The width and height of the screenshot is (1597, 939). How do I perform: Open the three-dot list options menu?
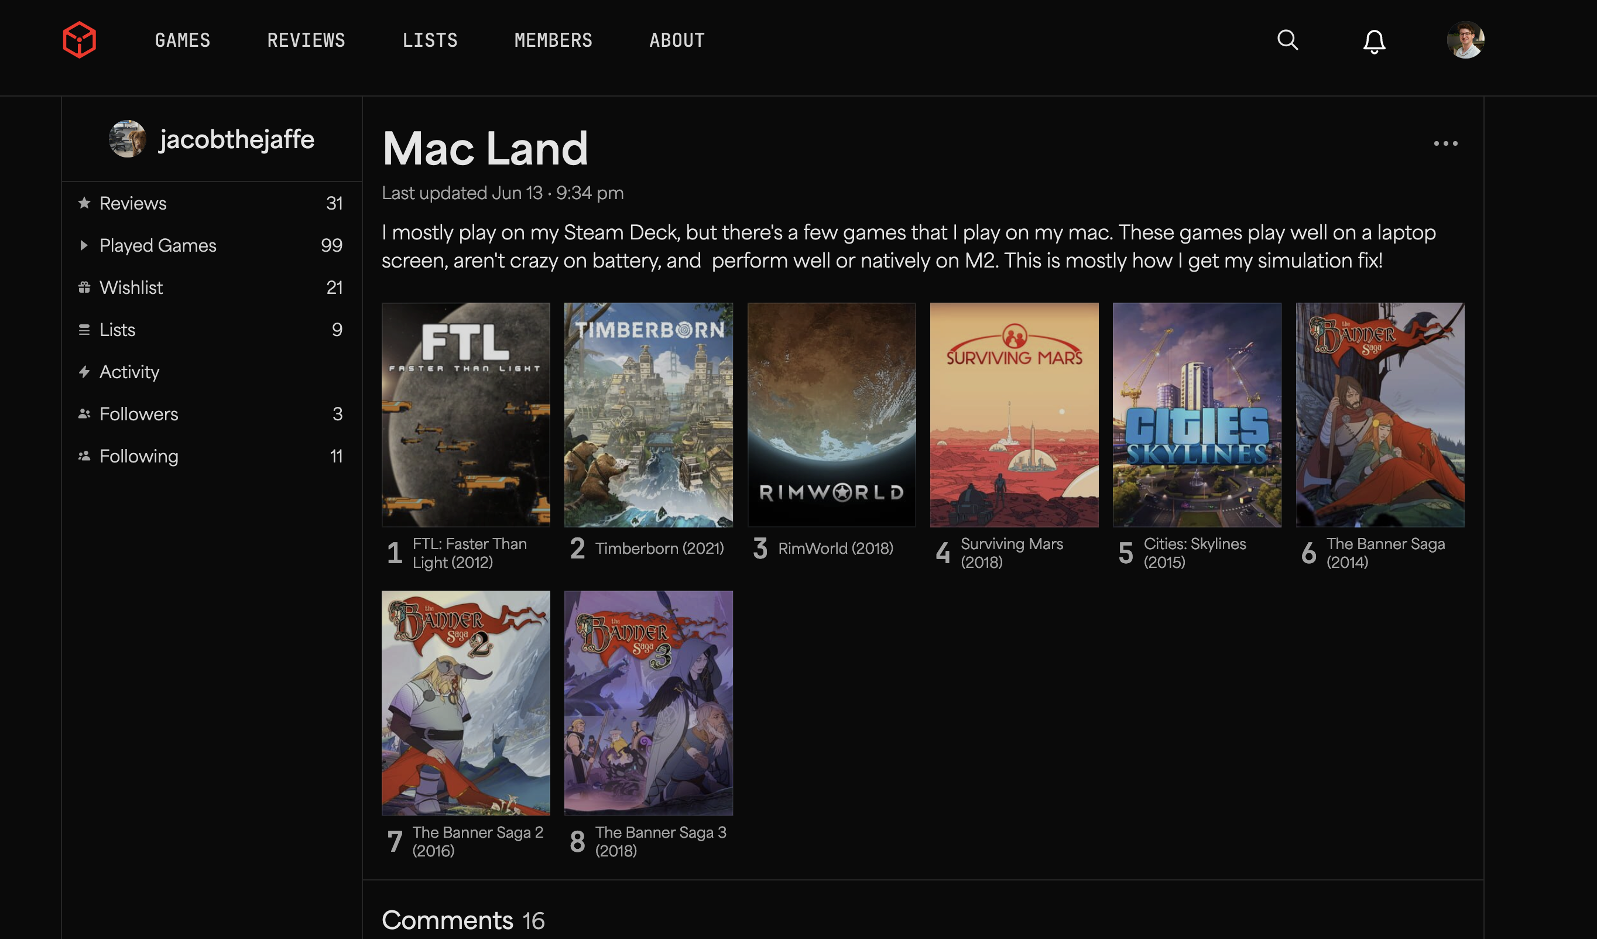pyautogui.click(x=1445, y=143)
